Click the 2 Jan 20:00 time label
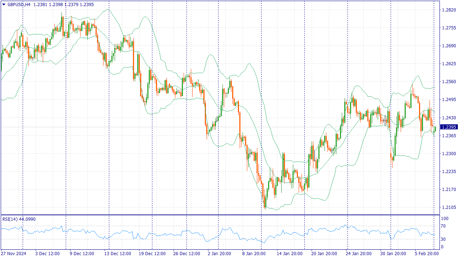The height and width of the screenshot is (258, 460). click(x=220, y=254)
